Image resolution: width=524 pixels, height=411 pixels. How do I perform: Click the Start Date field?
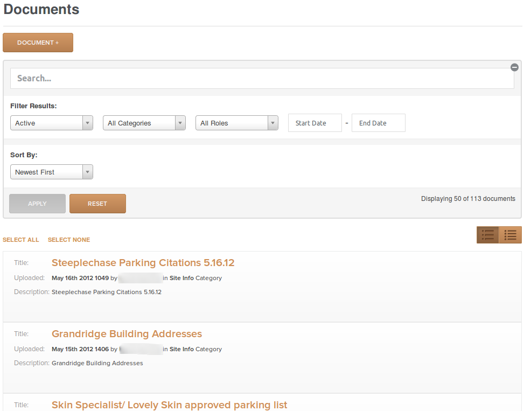coord(315,123)
